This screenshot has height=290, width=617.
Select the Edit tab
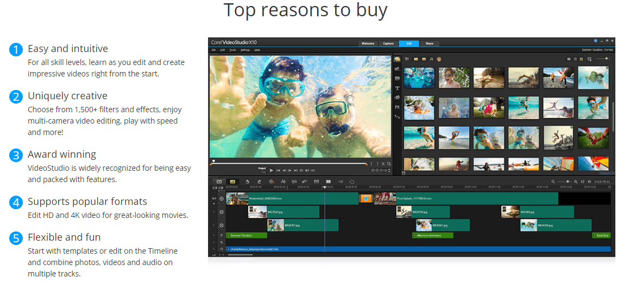(409, 43)
